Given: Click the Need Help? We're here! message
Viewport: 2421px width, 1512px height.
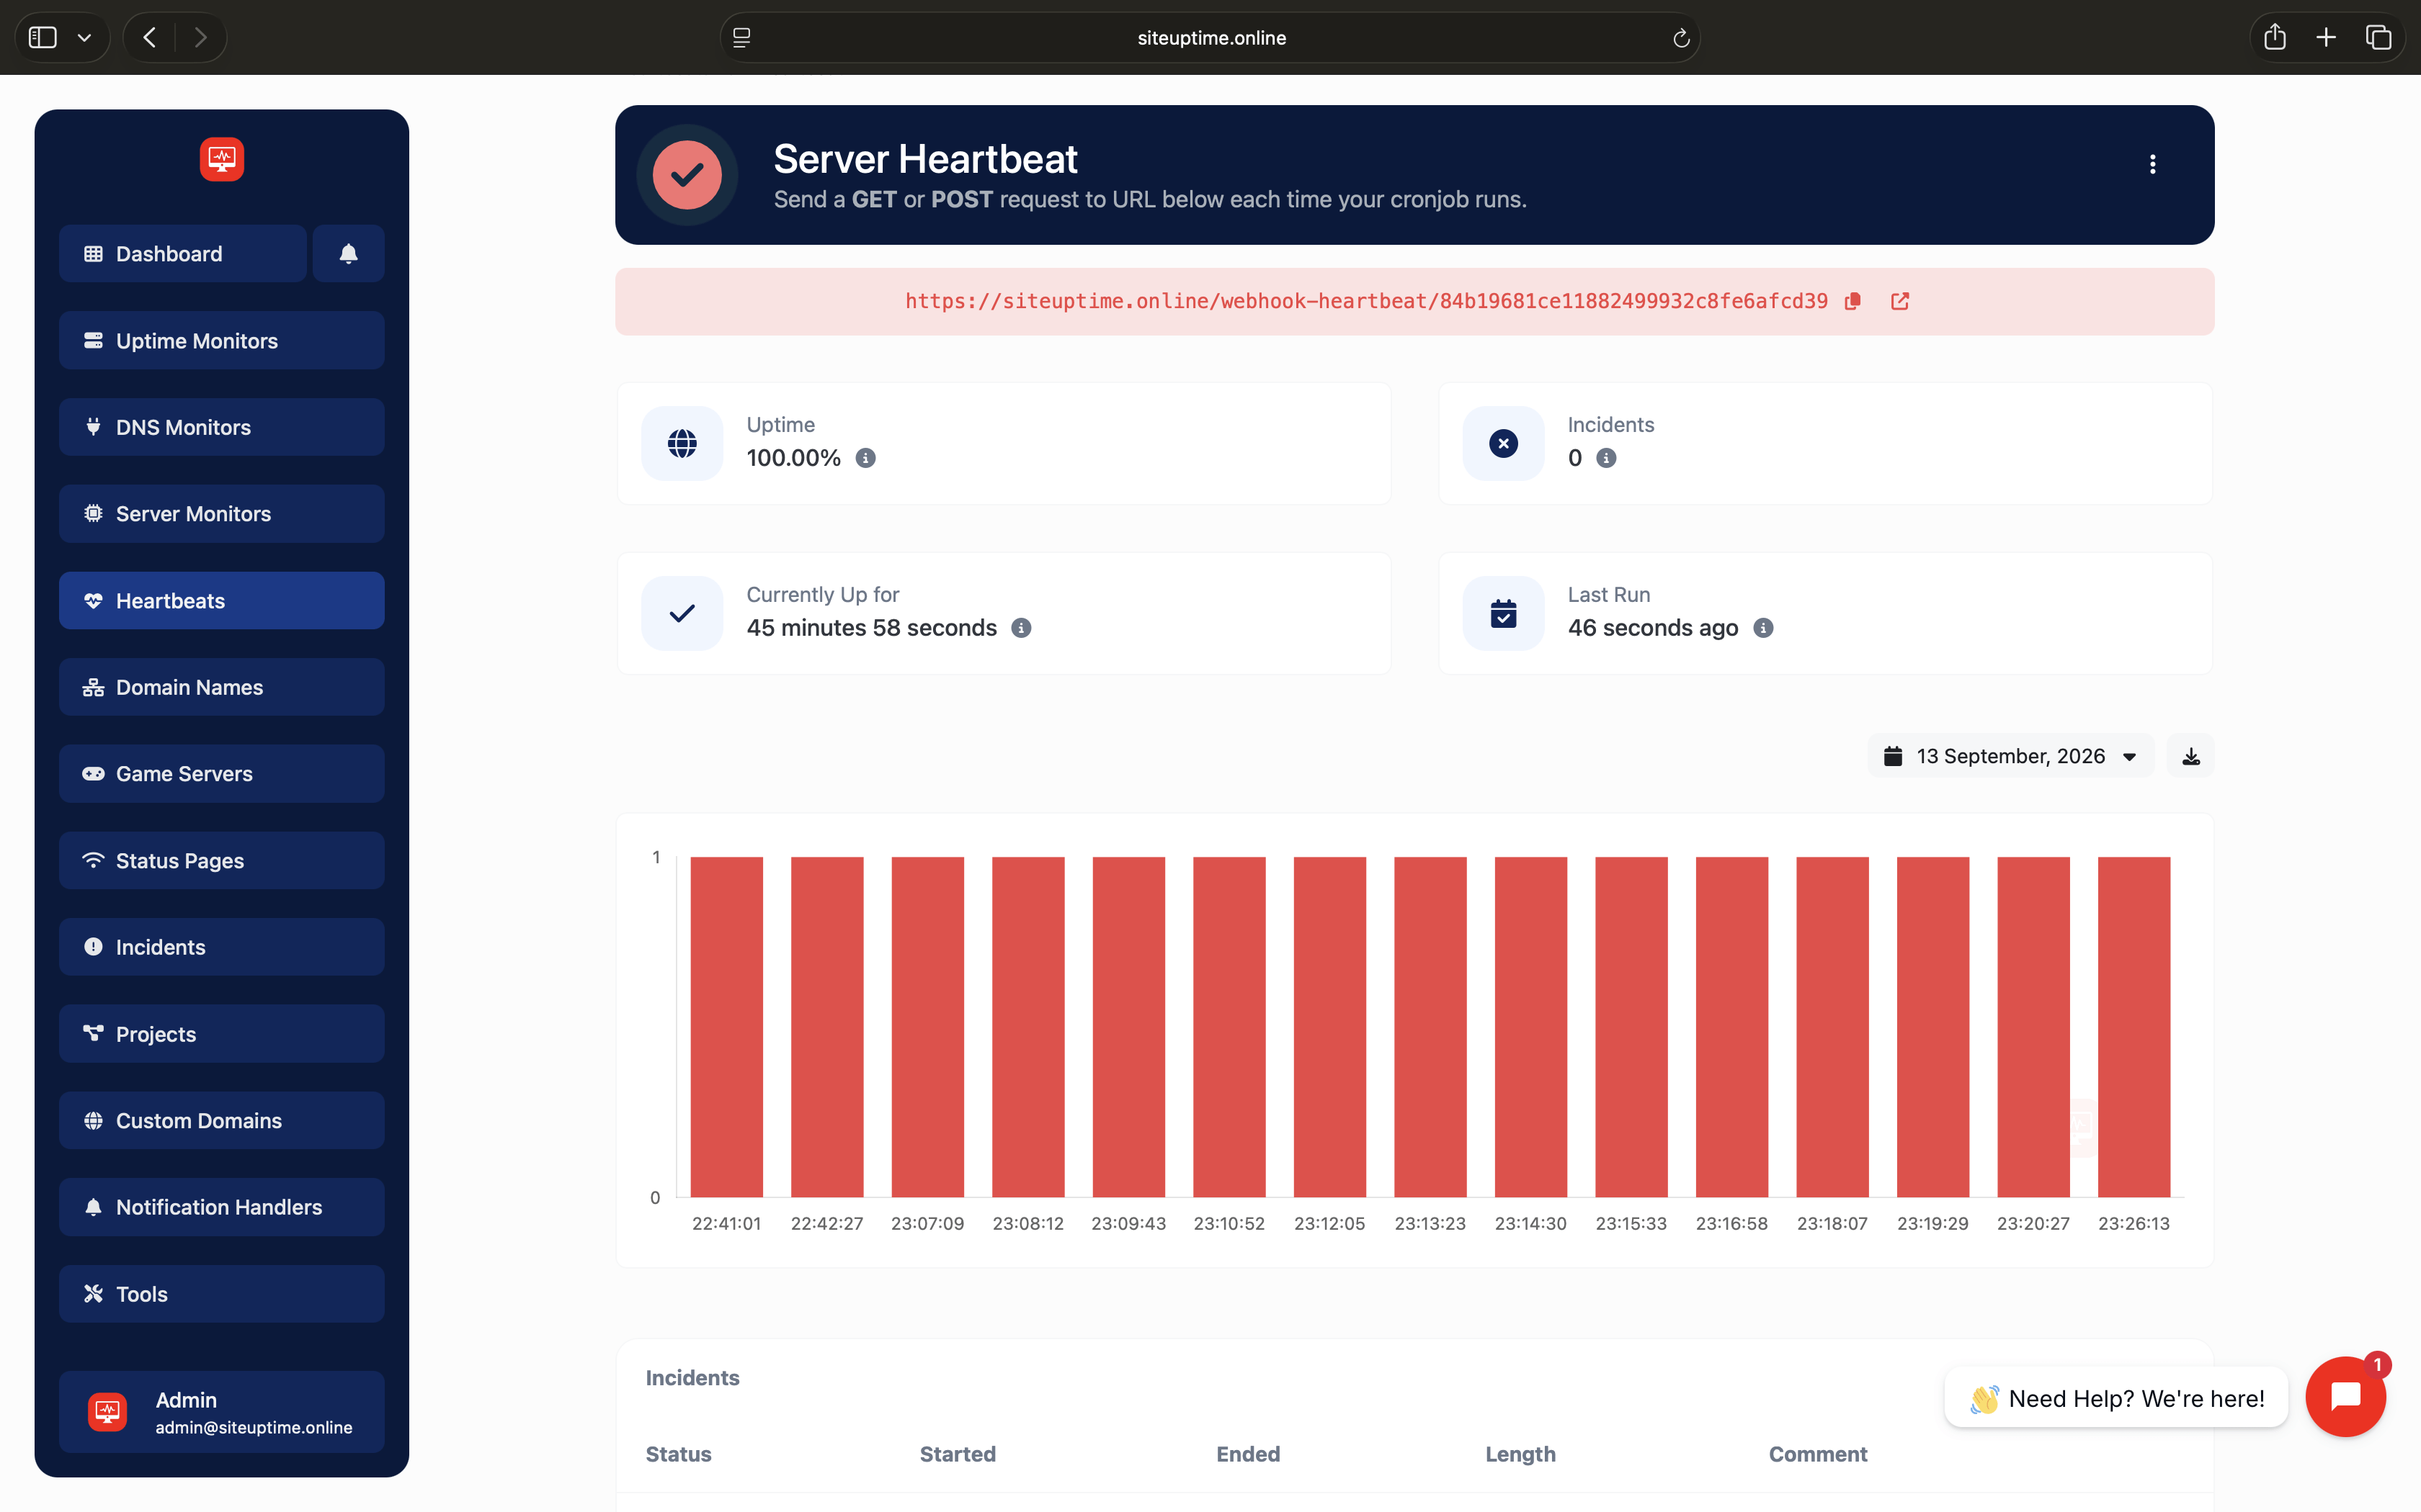Looking at the screenshot, I should click(x=2116, y=1398).
